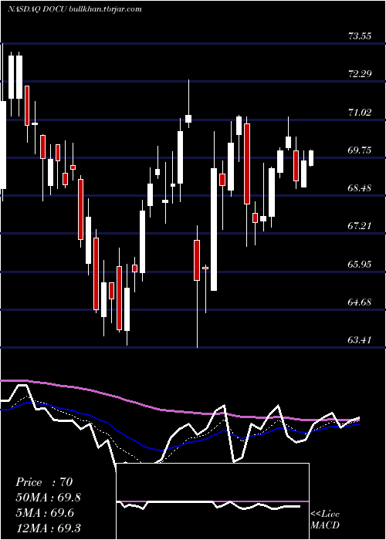Screen dimensions: 386x540
Task: Click the Price : 70 readout
Action: (x=44, y=482)
